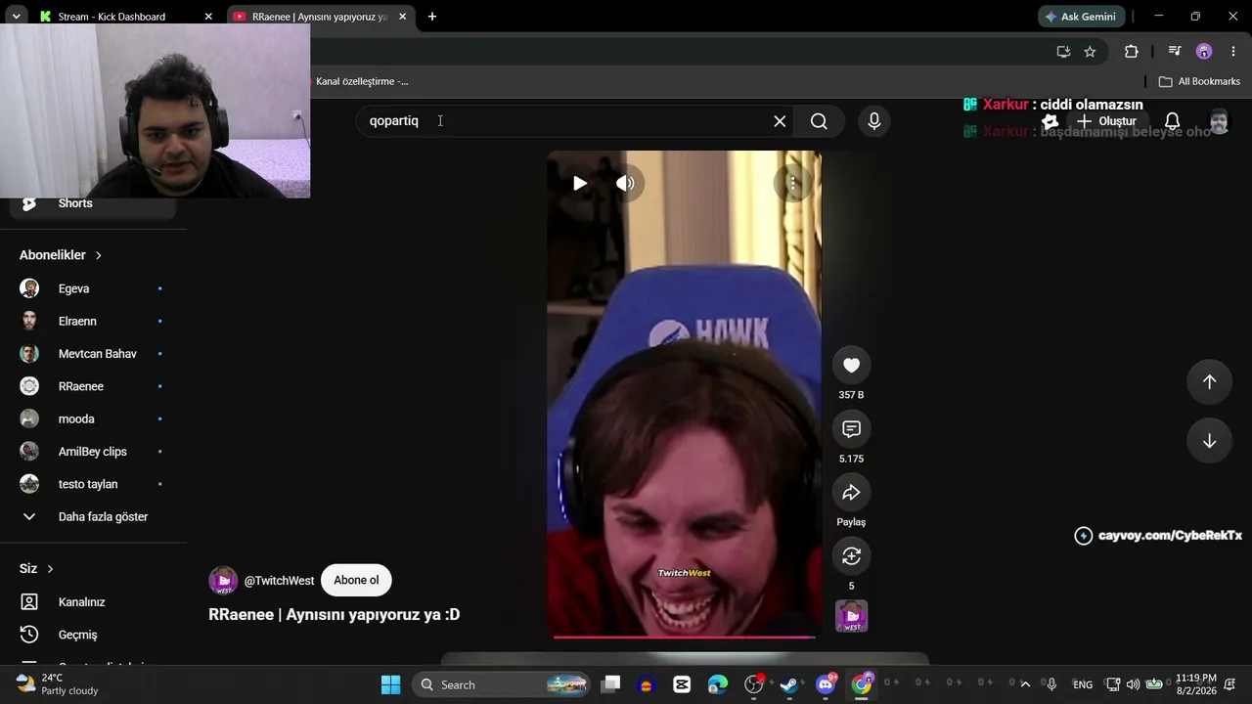
Task: Click the Oluştur create button
Action: (x=1106, y=121)
